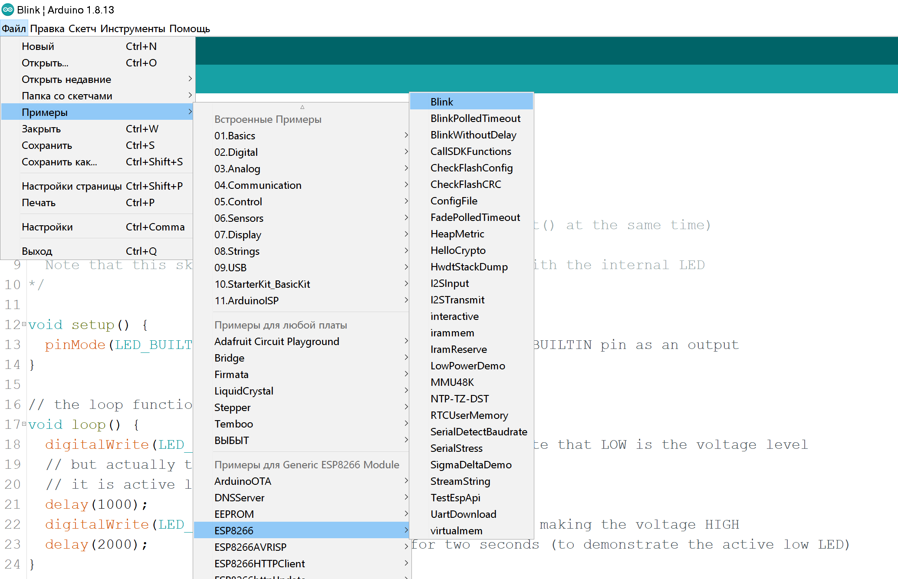Choose Настройки preferences menu item

point(47,227)
